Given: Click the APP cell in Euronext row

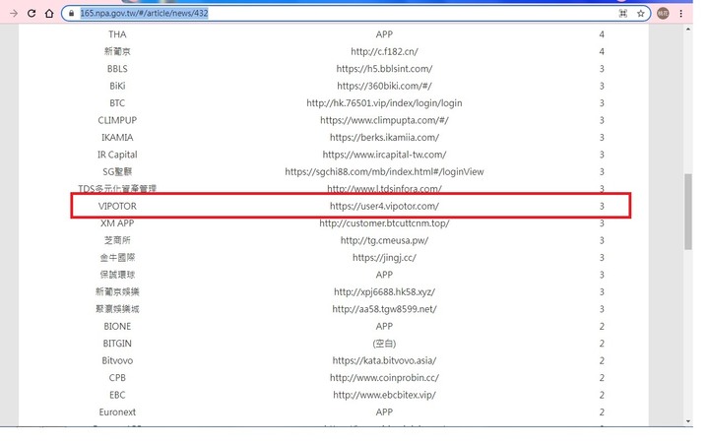Looking at the screenshot, I should click(x=384, y=412).
